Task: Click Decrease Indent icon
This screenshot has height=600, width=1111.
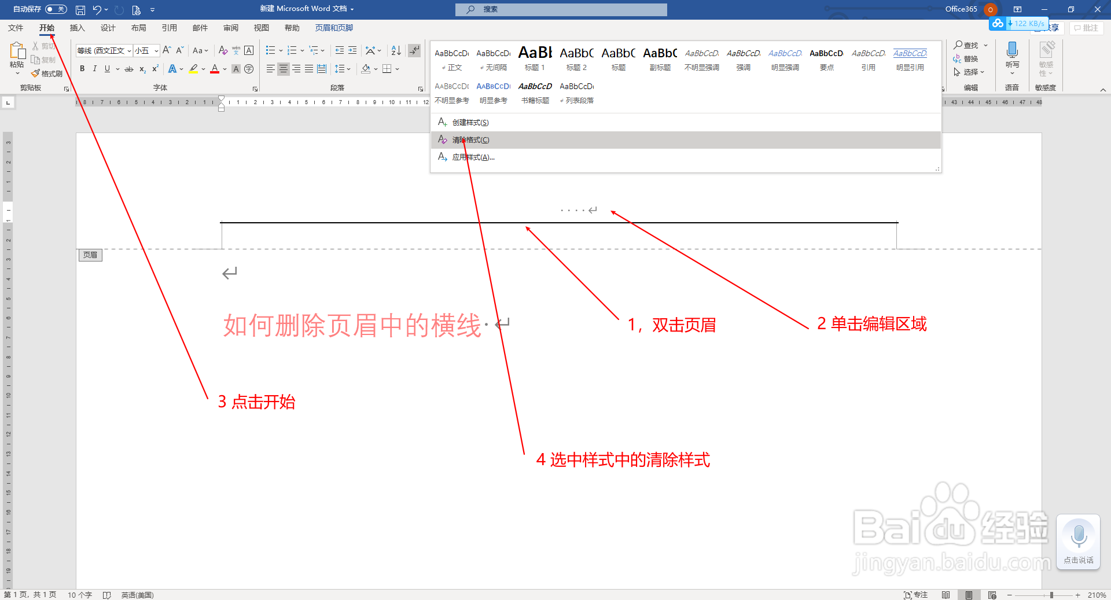Action: pyautogui.click(x=340, y=50)
